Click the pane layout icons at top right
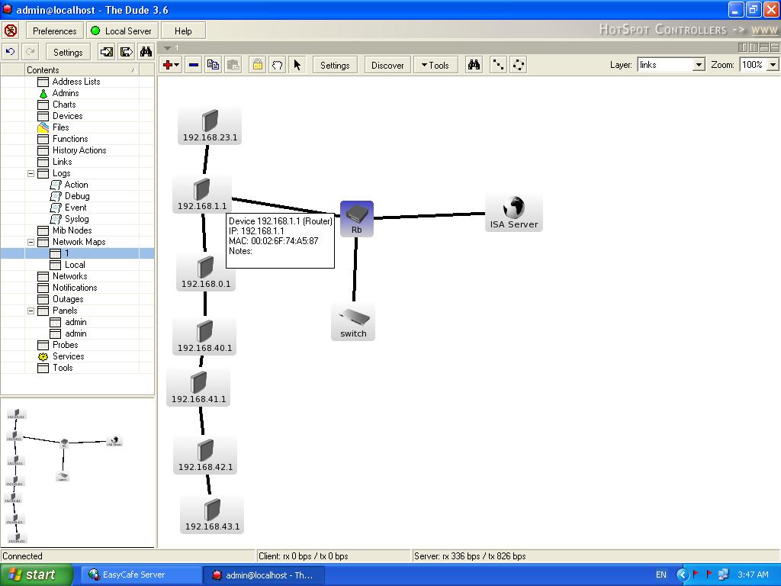The width and height of the screenshot is (781, 586). 759,47
